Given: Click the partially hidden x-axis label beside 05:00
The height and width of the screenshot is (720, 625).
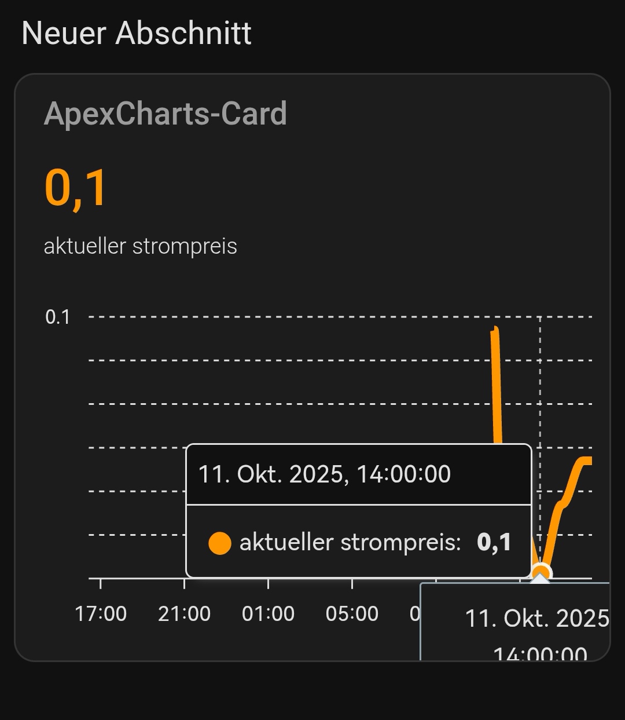Looking at the screenshot, I should [x=414, y=613].
